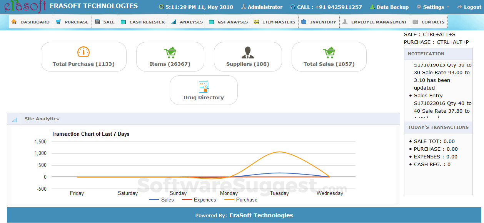Image resolution: width=484 pixels, height=223 pixels.
Task: Open the Analysis menu
Action: click(187, 22)
